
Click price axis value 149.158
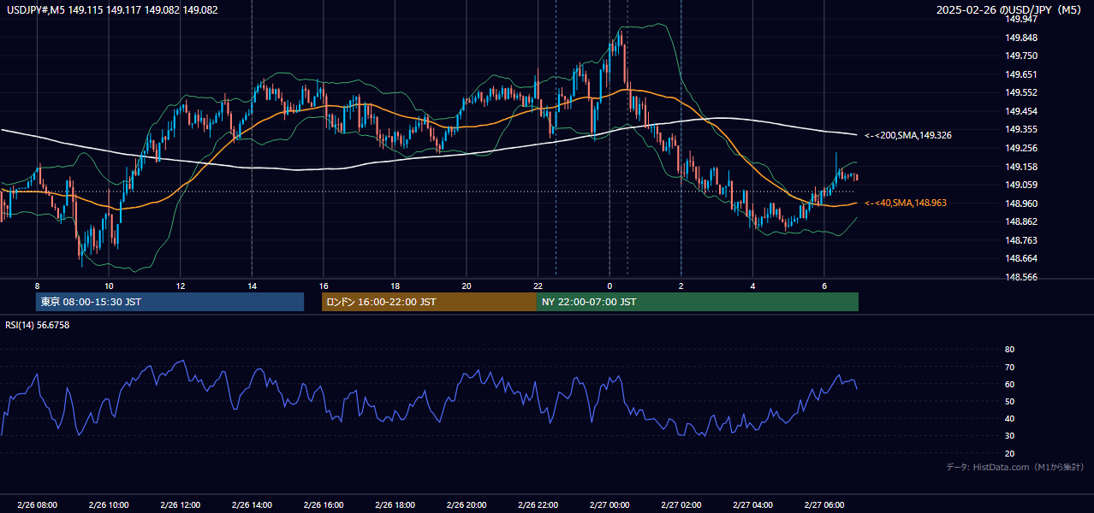[x=1021, y=167]
